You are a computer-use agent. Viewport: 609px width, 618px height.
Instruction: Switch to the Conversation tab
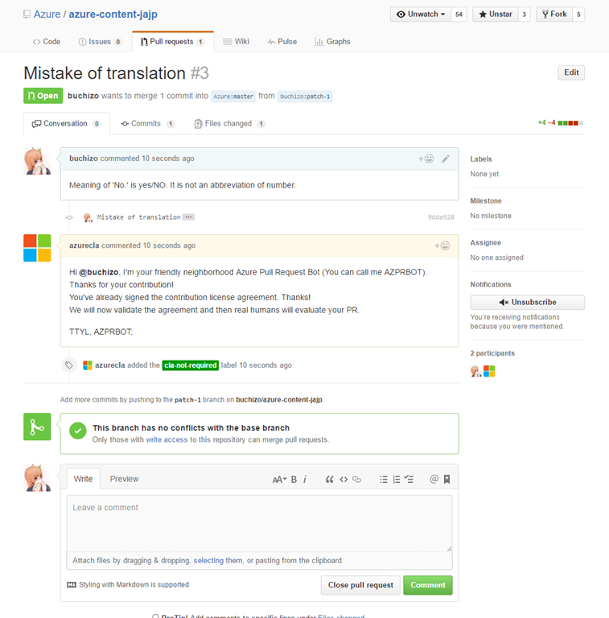(x=66, y=124)
